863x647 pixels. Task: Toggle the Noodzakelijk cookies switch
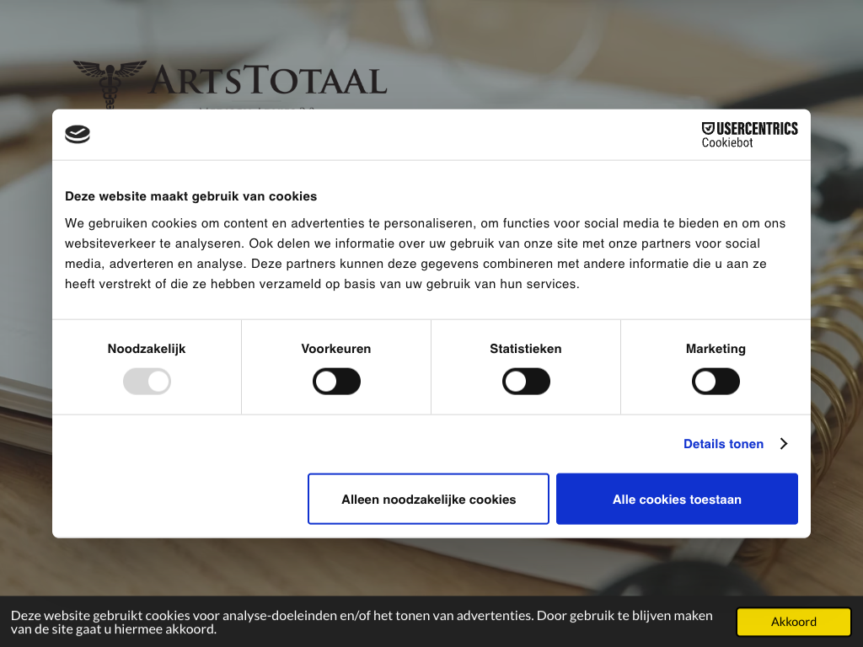[147, 382]
